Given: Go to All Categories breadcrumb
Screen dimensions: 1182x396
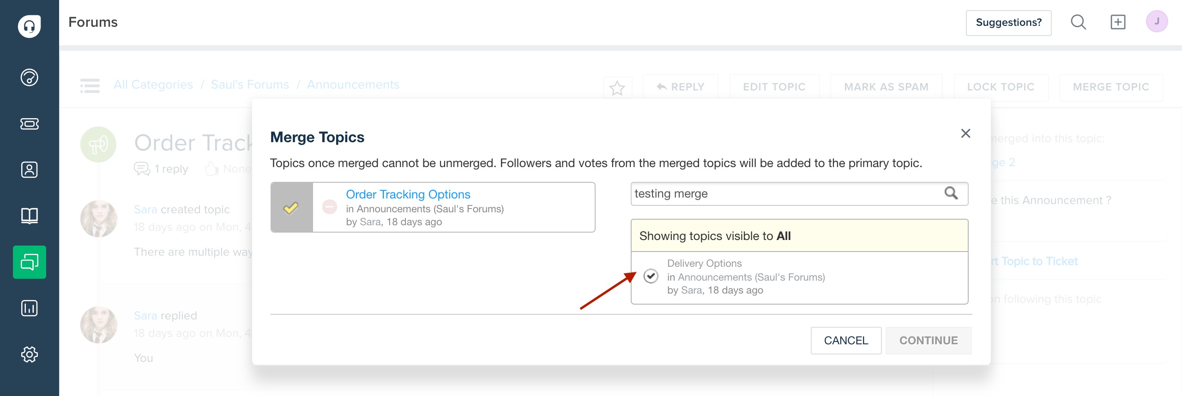Looking at the screenshot, I should [x=153, y=85].
